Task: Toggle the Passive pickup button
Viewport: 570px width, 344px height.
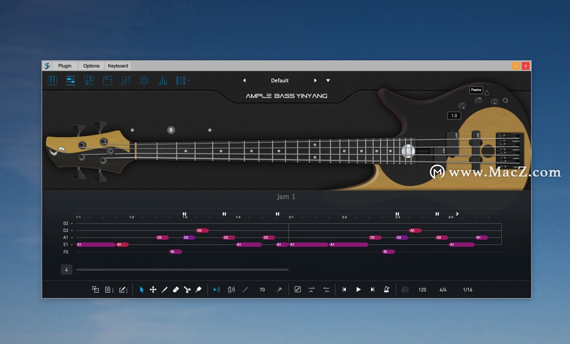Action: (x=476, y=90)
